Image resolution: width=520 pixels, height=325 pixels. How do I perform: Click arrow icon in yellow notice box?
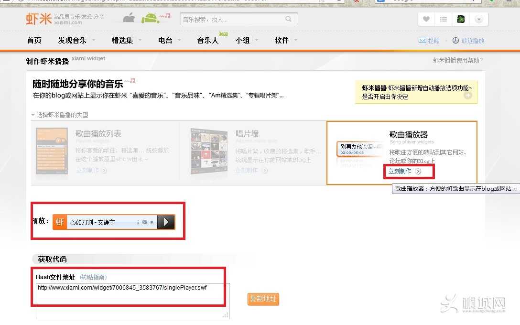click(467, 96)
